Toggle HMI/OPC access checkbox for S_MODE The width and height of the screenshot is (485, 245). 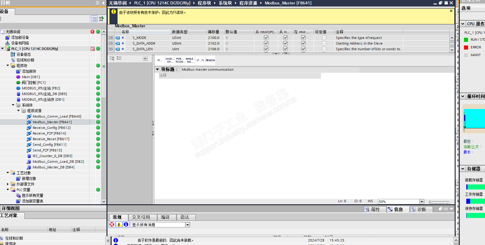pos(266,38)
